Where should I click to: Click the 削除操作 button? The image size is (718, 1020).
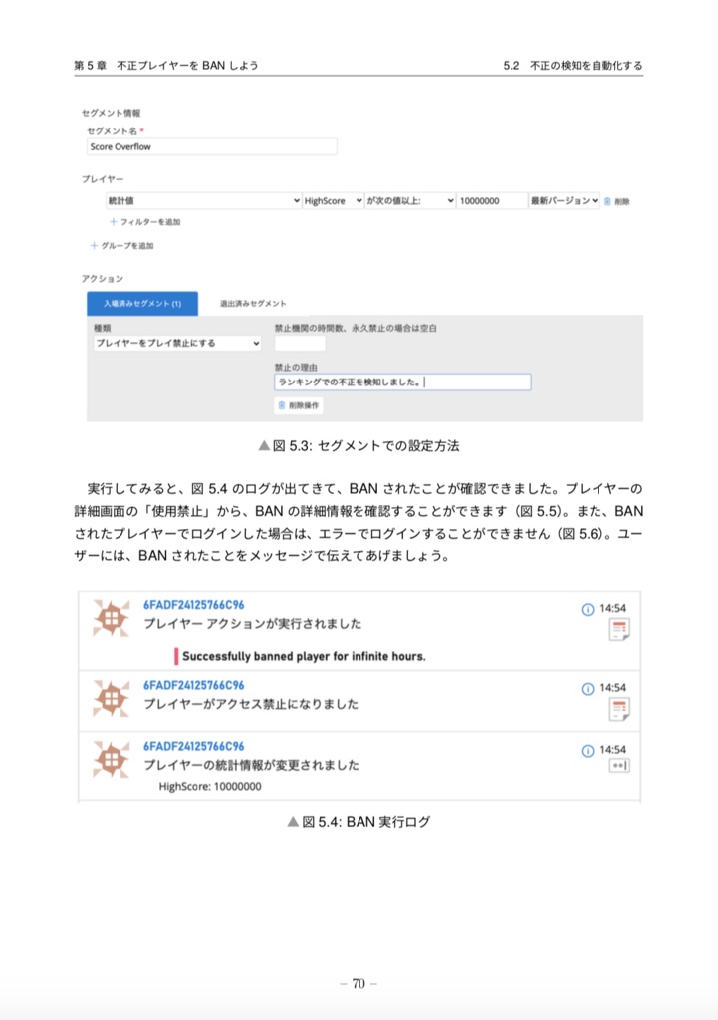click(x=299, y=405)
